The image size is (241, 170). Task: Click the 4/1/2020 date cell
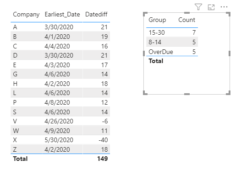[57, 37]
